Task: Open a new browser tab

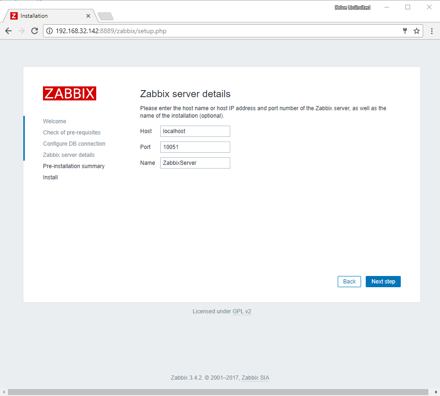Action: click(106, 16)
